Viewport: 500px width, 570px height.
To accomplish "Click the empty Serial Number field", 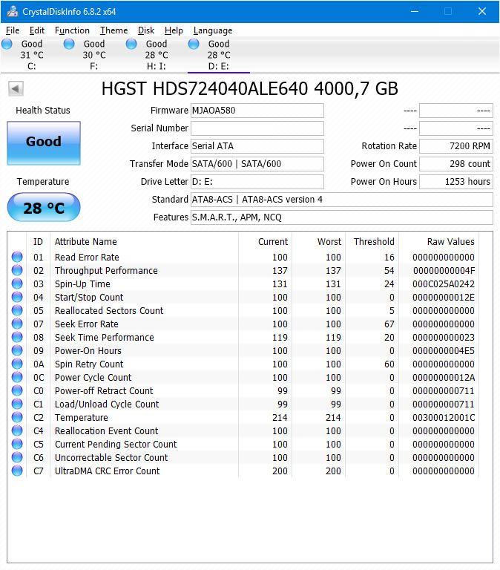I will (257, 128).
